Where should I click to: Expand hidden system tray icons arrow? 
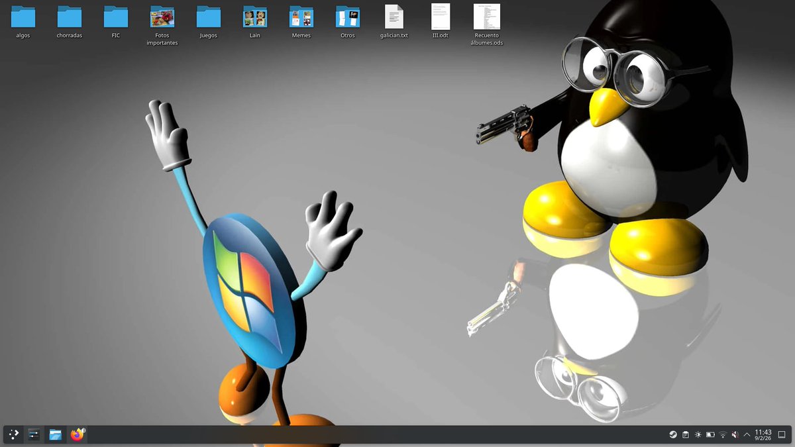pos(747,434)
